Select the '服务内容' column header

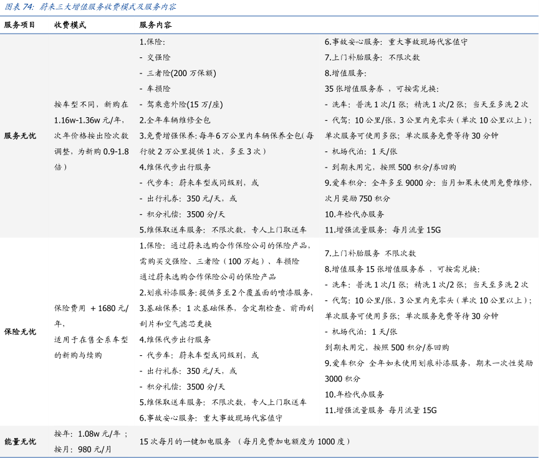point(155,25)
